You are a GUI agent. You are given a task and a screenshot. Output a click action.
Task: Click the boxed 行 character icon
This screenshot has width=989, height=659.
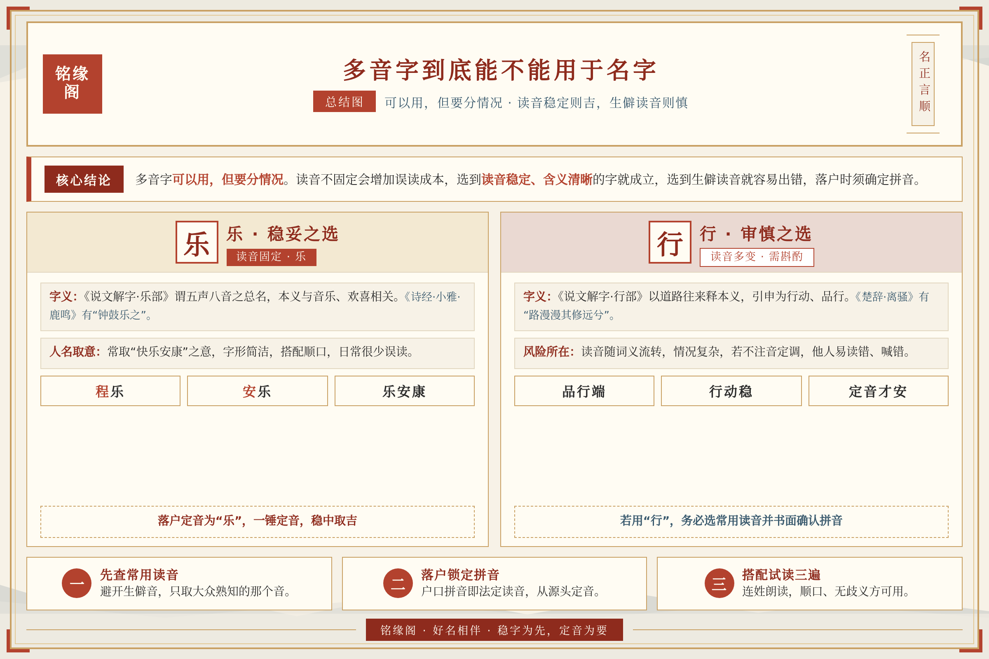670,242
